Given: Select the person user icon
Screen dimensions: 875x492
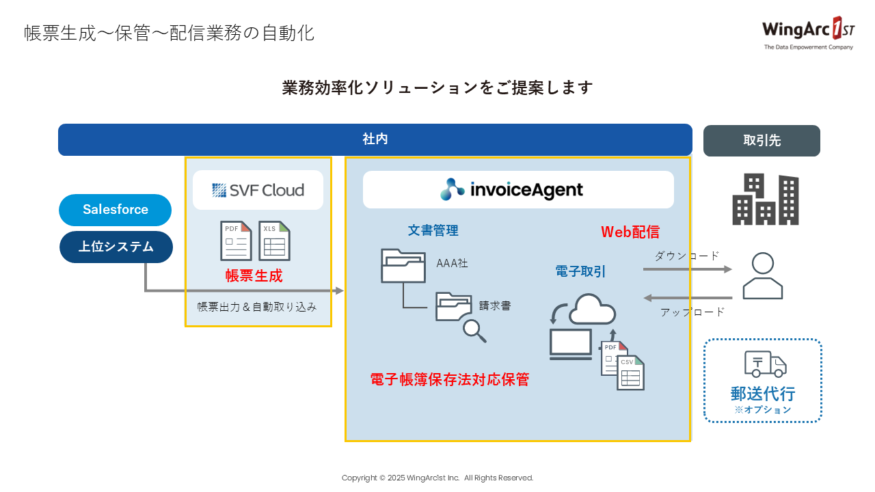Looking at the screenshot, I should pos(762,275).
